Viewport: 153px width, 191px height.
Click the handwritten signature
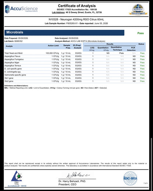tap(78, 175)
